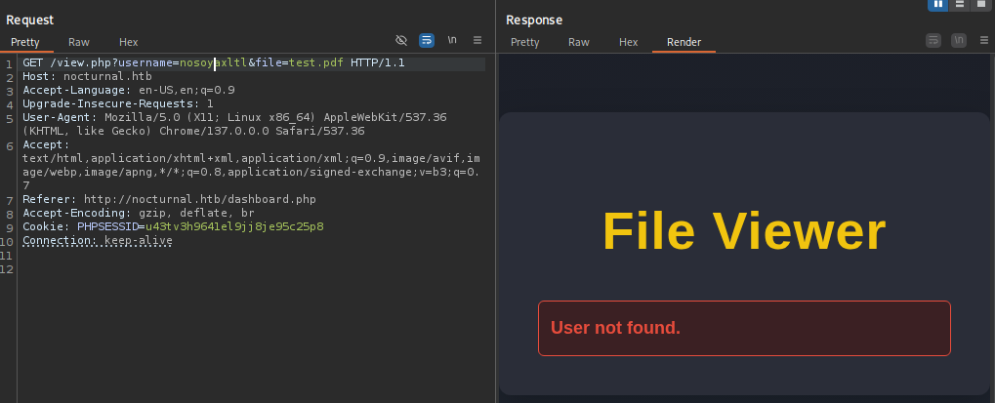Open the Response Hex tab
Image resolution: width=995 pixels, height=403 pixels.
[629, 42]
